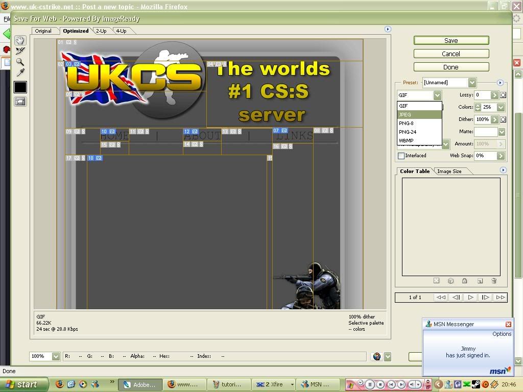Select the Slice Select tool
The image size is (523, 392).
pyautogui.click(x=20, y=51)
